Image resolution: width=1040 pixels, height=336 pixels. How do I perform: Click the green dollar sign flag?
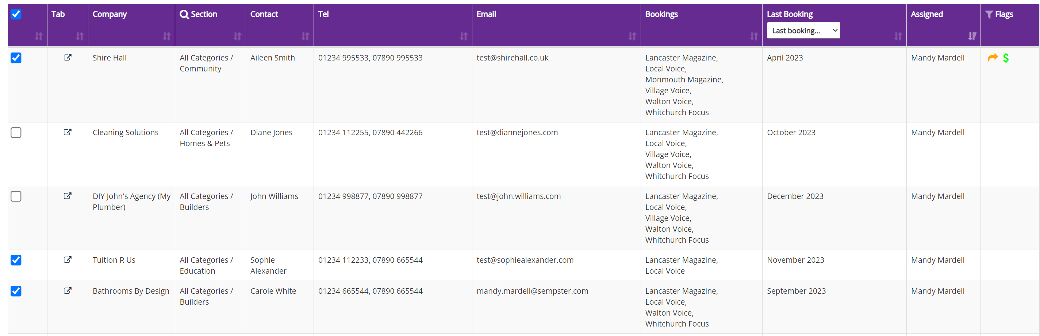(1006, 58)
